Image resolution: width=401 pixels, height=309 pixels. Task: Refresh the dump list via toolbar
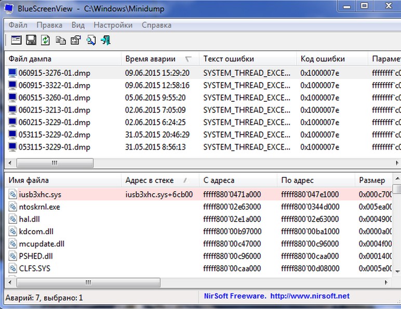tap(46, 40)
